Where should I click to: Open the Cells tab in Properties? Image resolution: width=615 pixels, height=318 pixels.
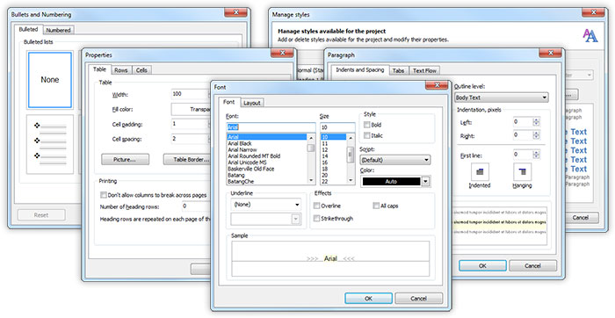[x=141, y=70]
